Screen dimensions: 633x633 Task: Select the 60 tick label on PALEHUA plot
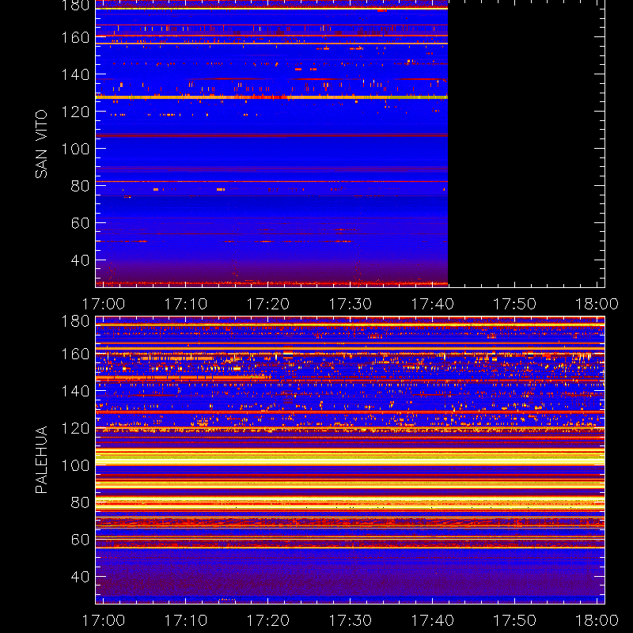[x=80, y=540]
